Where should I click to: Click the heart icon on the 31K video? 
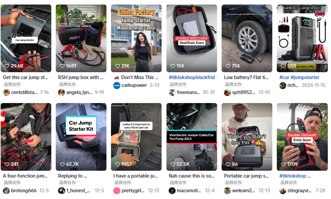pyautogui.click(x=117, y=66)
